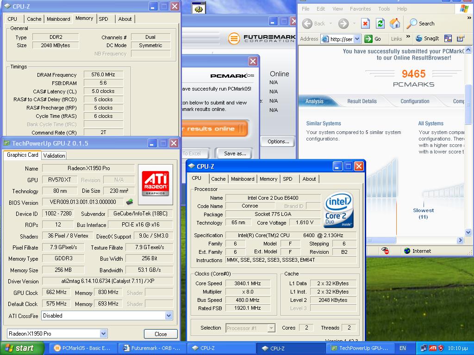Open the Forward button history dropdown arrow
474x355 pixels.
(x=354, y=24)
